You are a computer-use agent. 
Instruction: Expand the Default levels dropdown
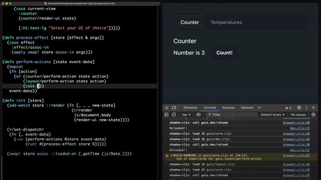coord(272,115)
